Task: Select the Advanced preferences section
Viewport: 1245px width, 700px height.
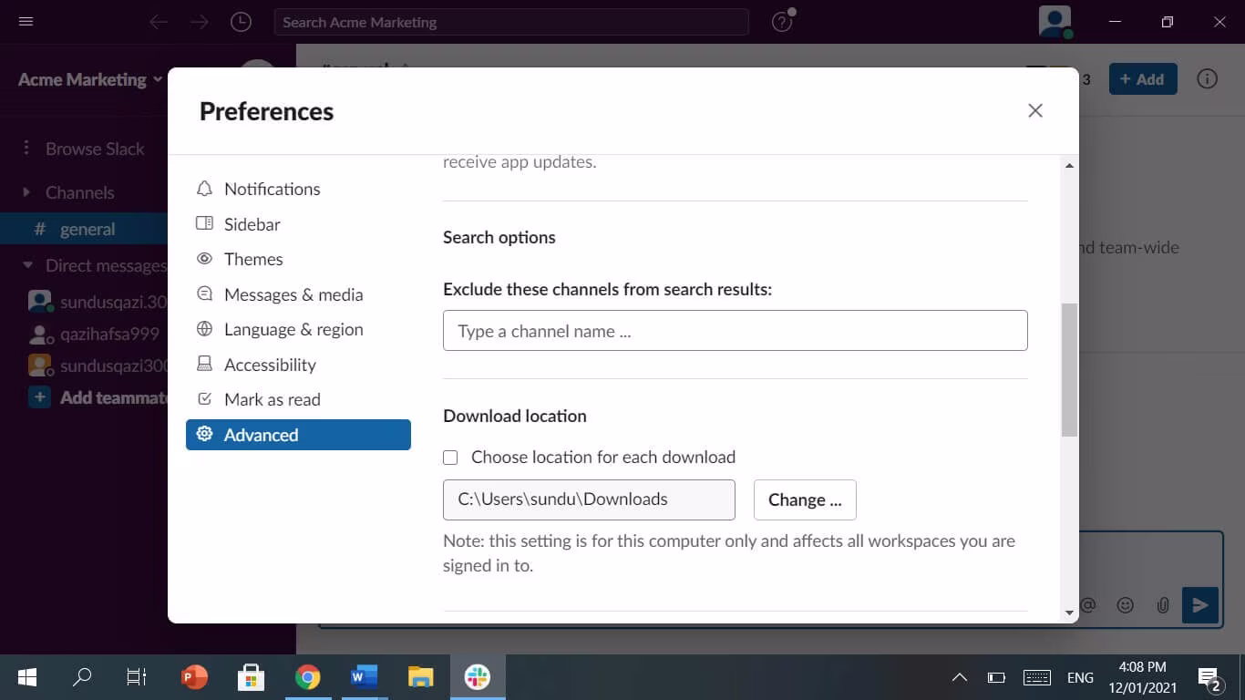Action: 298,435
